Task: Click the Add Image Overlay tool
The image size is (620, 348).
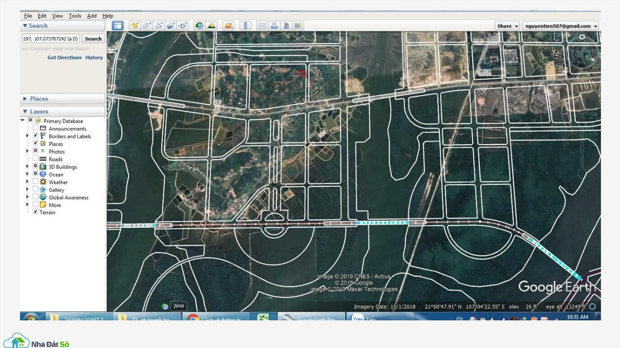Action: [171, 26]
